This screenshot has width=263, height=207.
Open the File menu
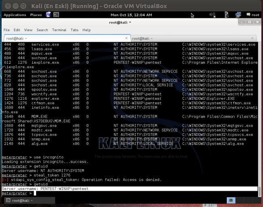click(6, 30)
